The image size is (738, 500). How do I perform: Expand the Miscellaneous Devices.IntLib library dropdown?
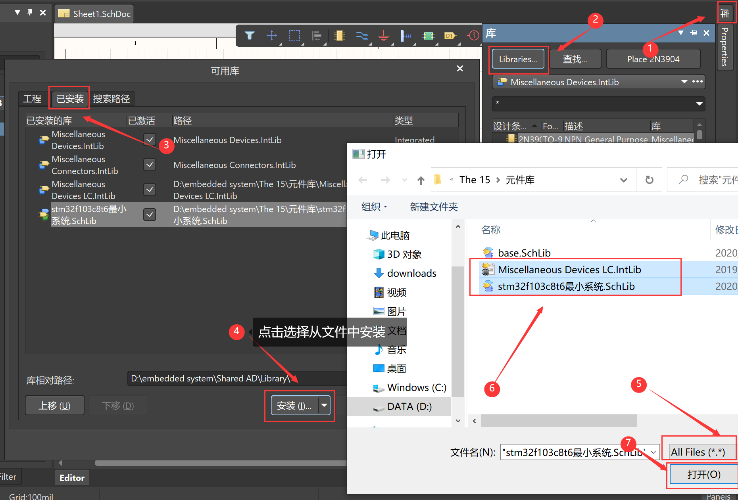coord(684,82)
